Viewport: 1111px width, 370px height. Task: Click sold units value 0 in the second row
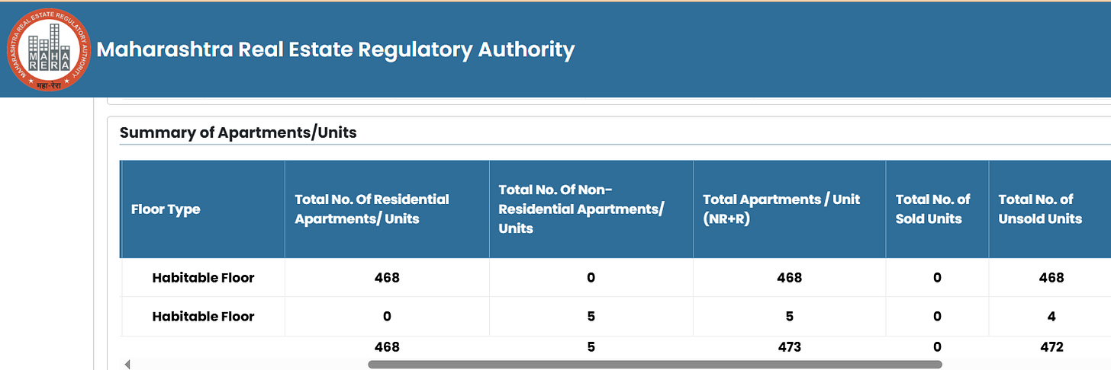pyautogui.click(x=937, y=317)
